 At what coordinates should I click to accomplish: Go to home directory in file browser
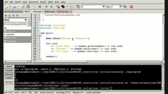(x=13, y=16)
